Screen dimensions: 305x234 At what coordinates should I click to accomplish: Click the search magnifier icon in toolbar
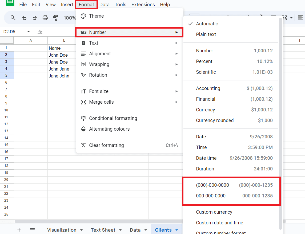click(x=13, y=18)
